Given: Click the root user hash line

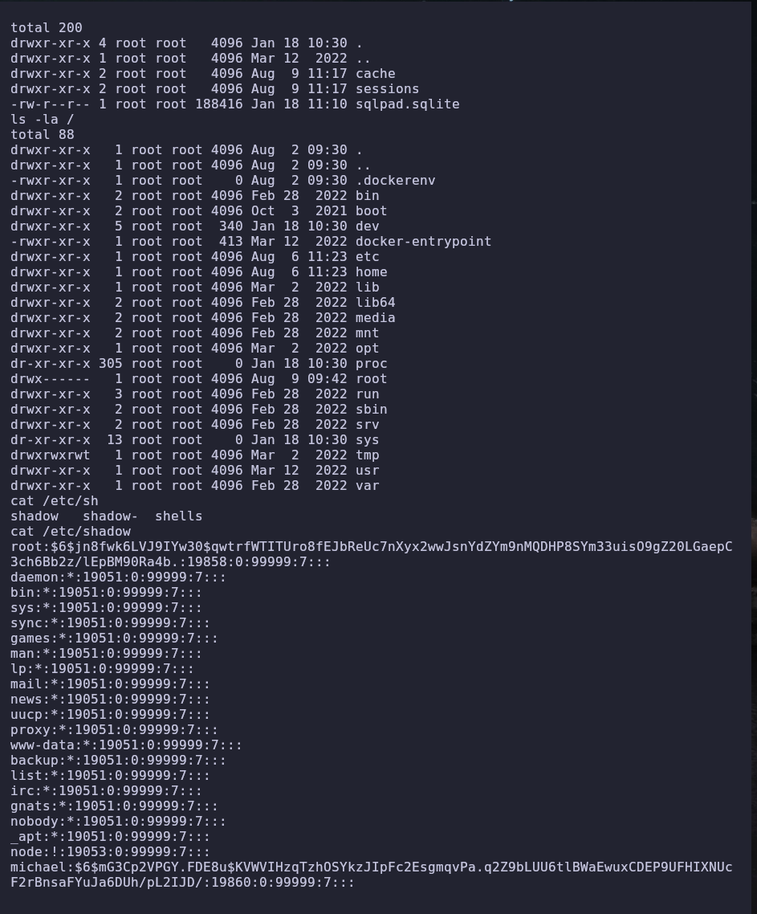Looking at the screenshot, I should point(371,554).
